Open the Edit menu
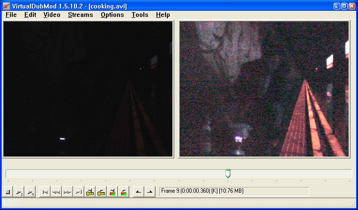The image size is (358, 210). pos(30,15)
